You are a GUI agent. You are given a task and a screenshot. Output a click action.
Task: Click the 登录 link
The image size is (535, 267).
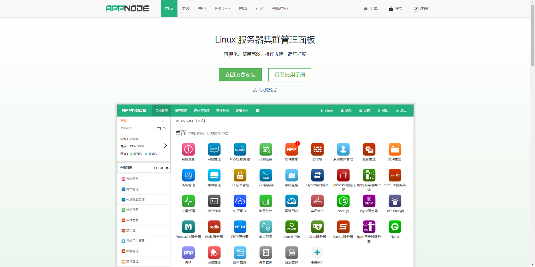click(396, 9)
